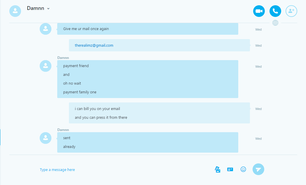Click the Type a message here field
306x185 pixels.
pos(125,170)
